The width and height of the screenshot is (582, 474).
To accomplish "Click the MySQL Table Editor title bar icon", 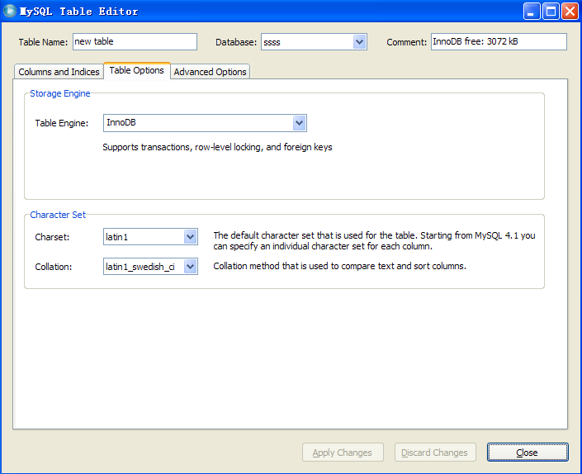I will point(10,11).
